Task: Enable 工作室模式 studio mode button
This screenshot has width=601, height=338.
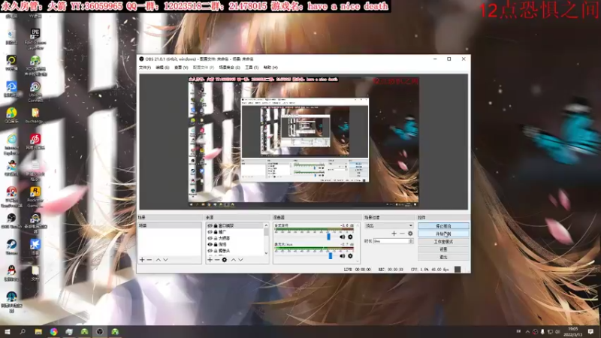Action: (443, 242)
